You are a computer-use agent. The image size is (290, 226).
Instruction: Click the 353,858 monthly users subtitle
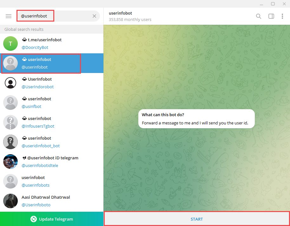pyautogui.click(x=130, y=19)
